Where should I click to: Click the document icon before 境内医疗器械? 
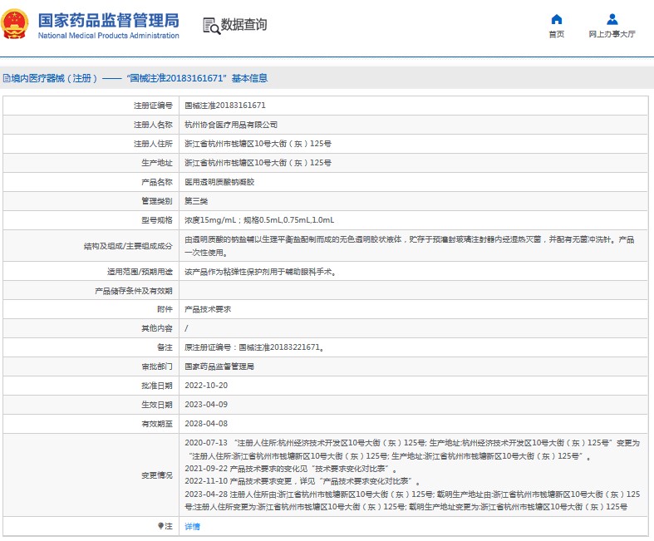pos(6,78)
